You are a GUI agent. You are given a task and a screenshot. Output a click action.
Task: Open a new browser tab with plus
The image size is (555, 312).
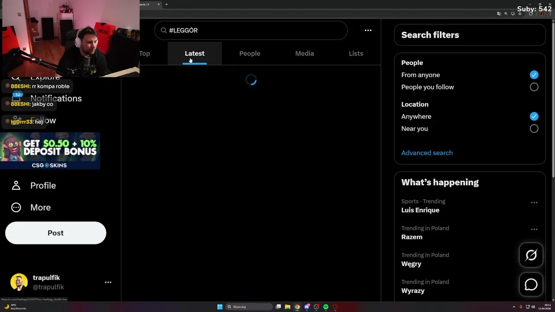(166, 4)
